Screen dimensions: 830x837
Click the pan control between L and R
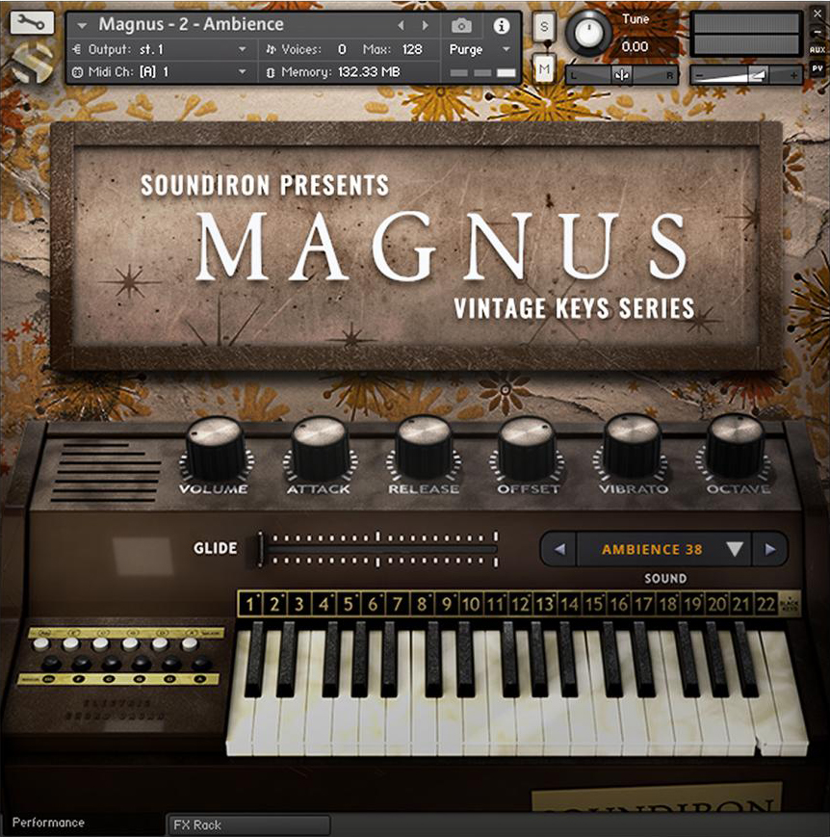(621, 73)
